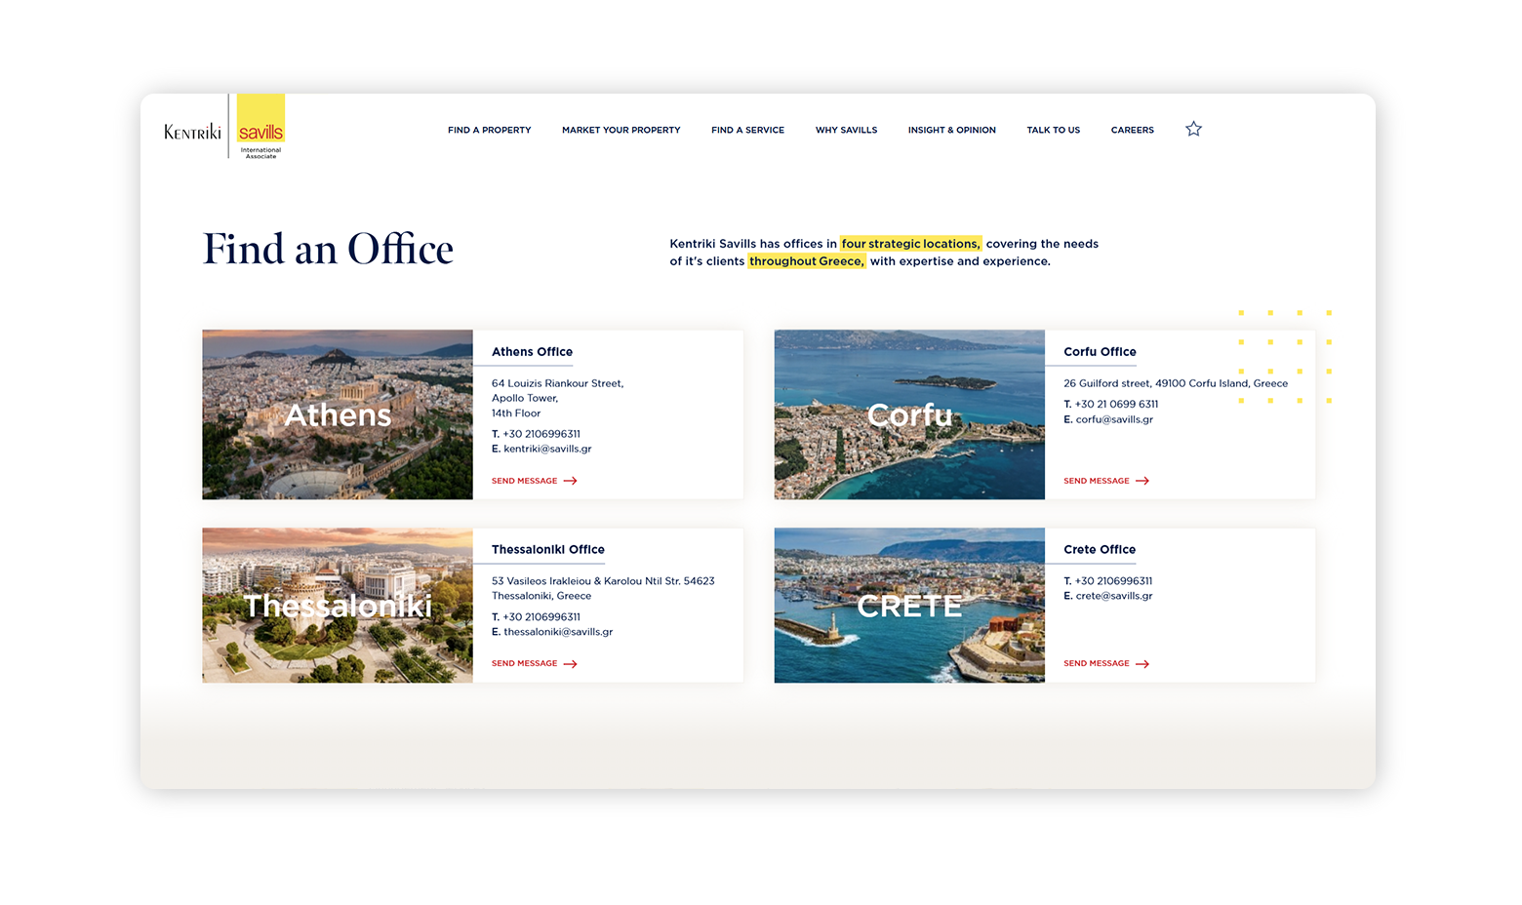Click the red arrow beside Thessaloniki Send Message
1522x905 pixels.
tap(571, 663)
